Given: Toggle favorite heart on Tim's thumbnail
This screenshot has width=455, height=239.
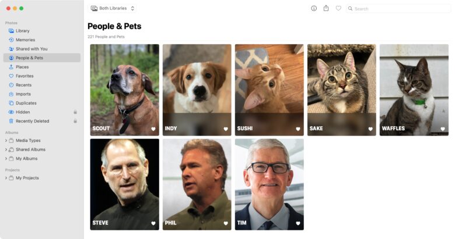Looking at the screenshot, I should (x=298, y=223).
